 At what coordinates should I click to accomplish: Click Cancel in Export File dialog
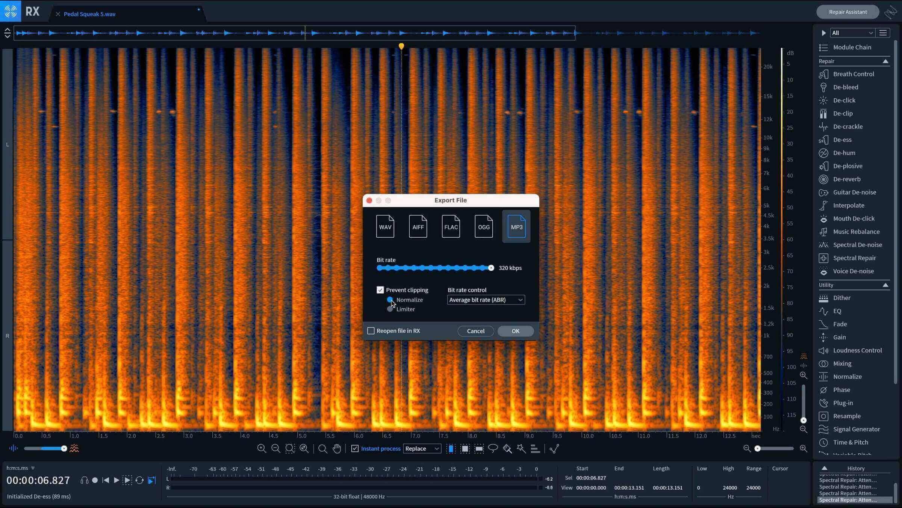tap(475, 331)
